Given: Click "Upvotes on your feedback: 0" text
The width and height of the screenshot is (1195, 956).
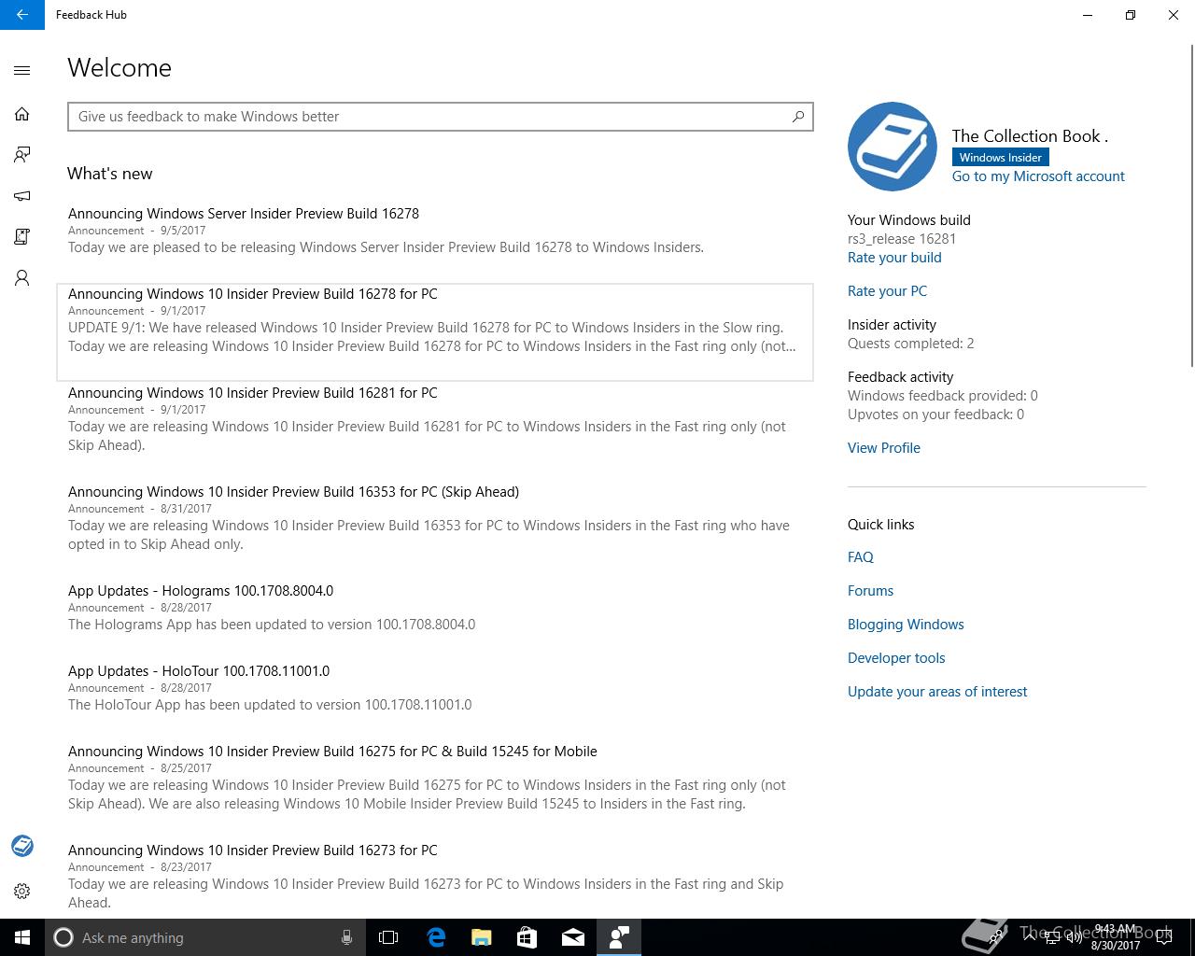Looking at the screenshot, I should [x=935, y=415].
